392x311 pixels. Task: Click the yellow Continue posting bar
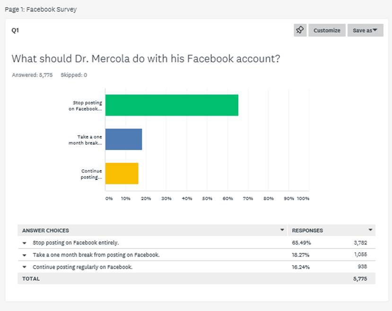coord(122,173)
